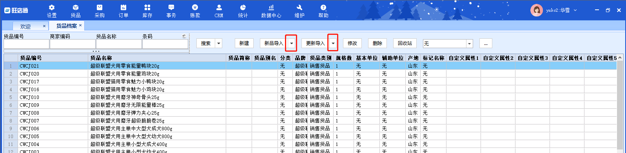The width and height of the screenshot is (626, 153).
Task: Expand the 新品导入 dropdown arrow
Action: click(291, 43)
